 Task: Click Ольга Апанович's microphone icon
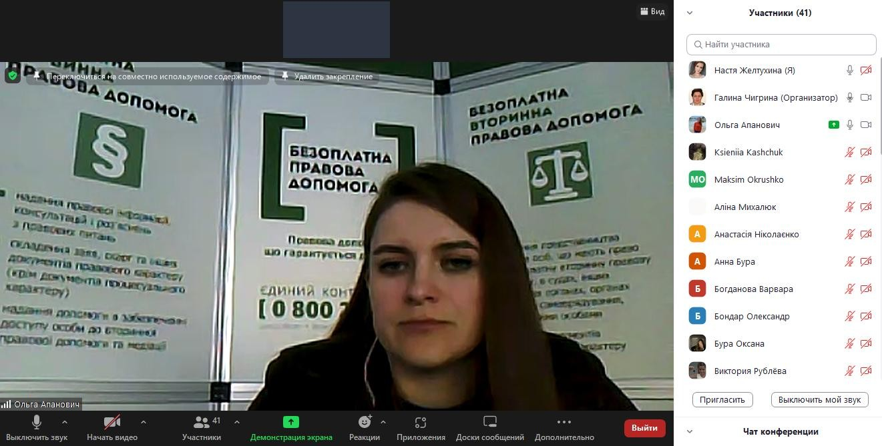tap(850, 125)
